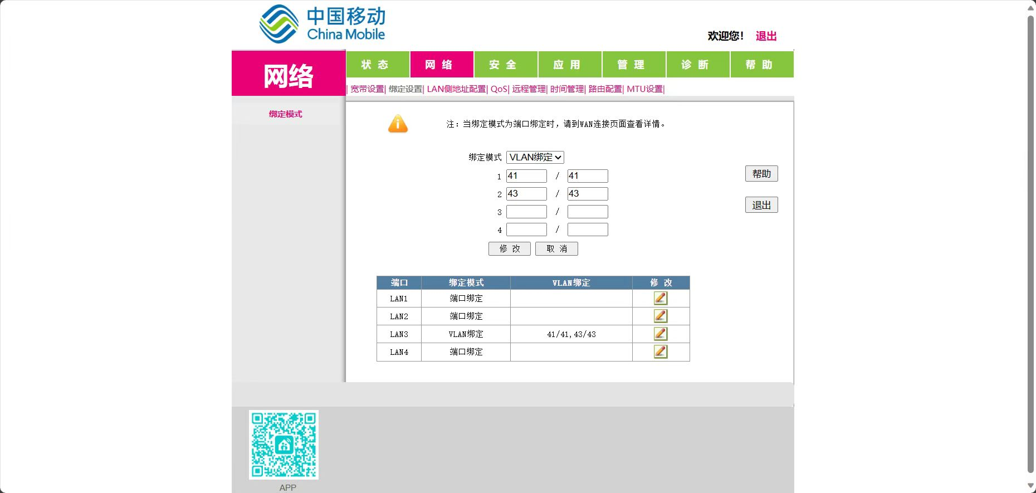1036x493 pixels.
Task: Click the China Mobile logo
Action: click(322, 24)
